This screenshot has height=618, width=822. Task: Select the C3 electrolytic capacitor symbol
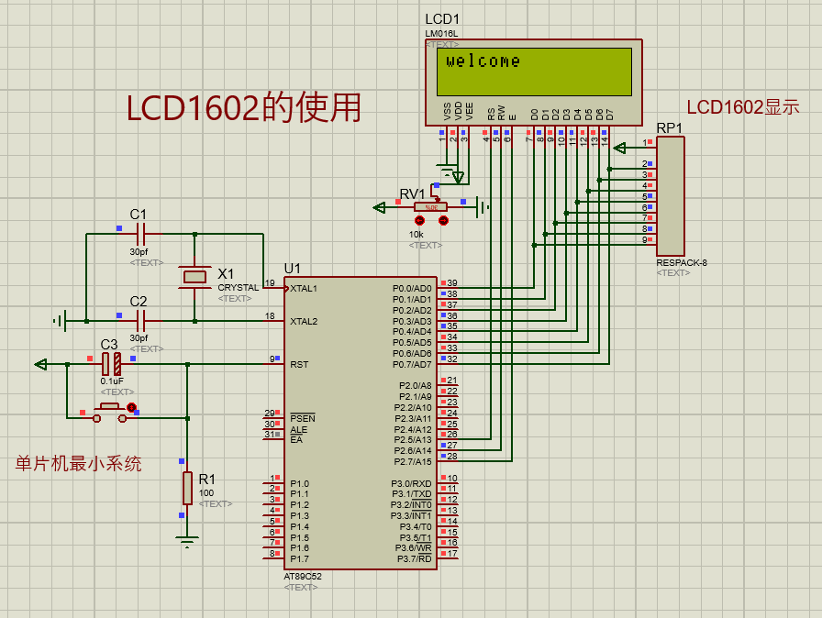tap(111, 363)
